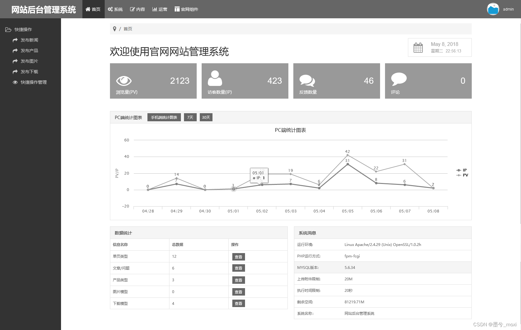Click the share arrow icon beside 发布图片

(15, 61)
